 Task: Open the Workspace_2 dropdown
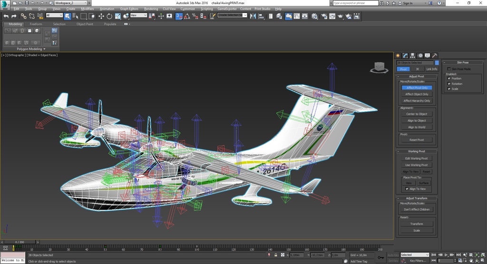[70, 3]
